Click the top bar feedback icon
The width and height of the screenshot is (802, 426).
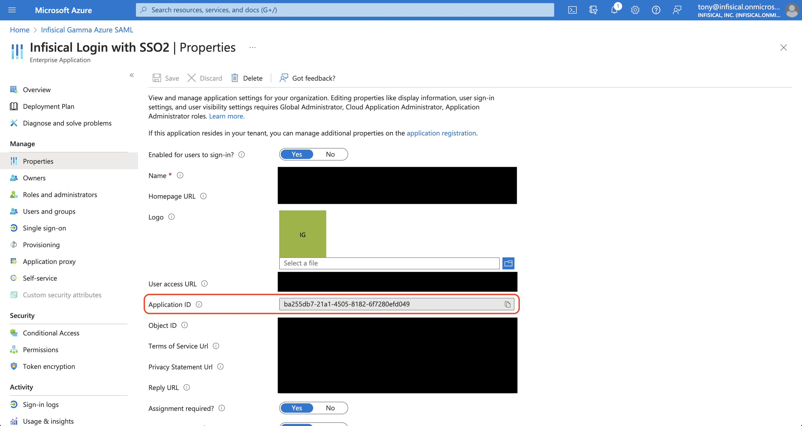coord(677,10)
